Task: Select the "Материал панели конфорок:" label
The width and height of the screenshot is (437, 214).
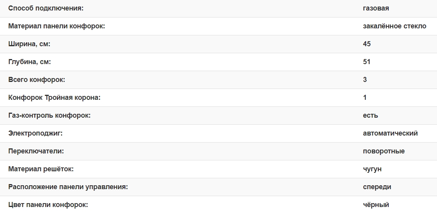Action: (57, 26)
